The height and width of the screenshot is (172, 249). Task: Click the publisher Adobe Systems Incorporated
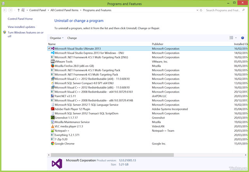pos(170,109)
